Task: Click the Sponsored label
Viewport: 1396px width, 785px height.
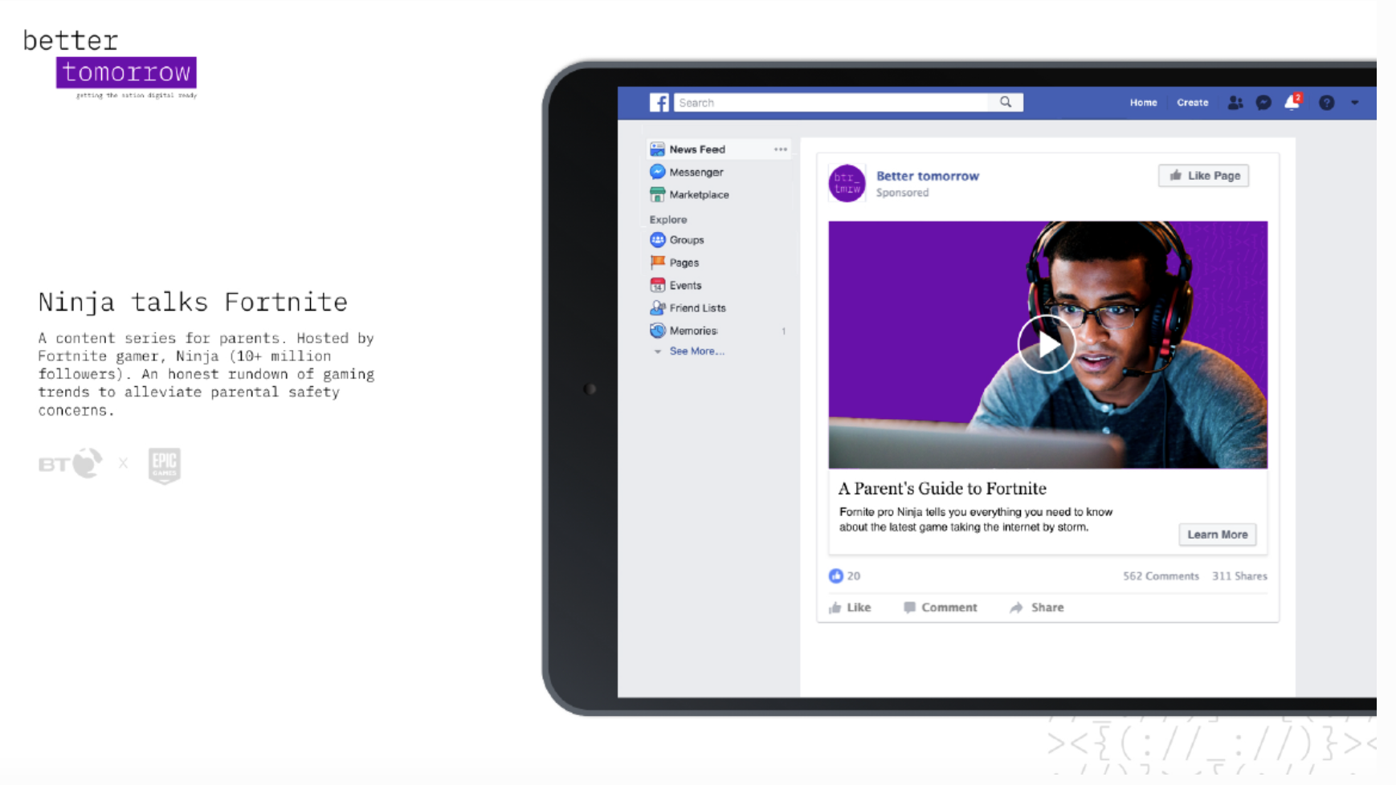Action: pos(902,193)
